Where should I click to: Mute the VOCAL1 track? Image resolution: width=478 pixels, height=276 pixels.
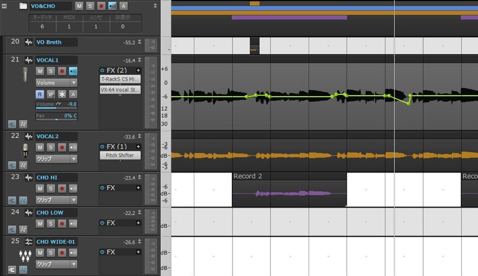pos(40,71)
